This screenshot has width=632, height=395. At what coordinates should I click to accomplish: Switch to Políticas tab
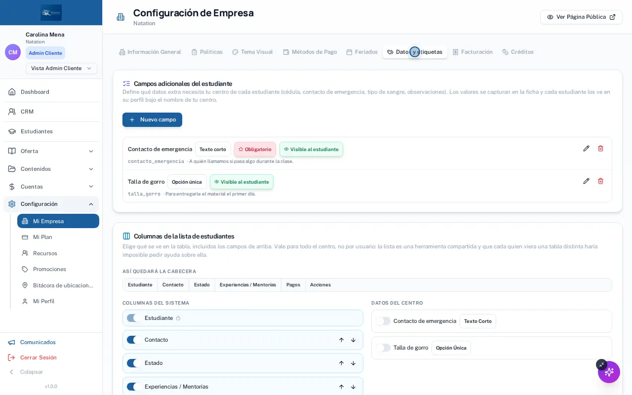[207, 52]
